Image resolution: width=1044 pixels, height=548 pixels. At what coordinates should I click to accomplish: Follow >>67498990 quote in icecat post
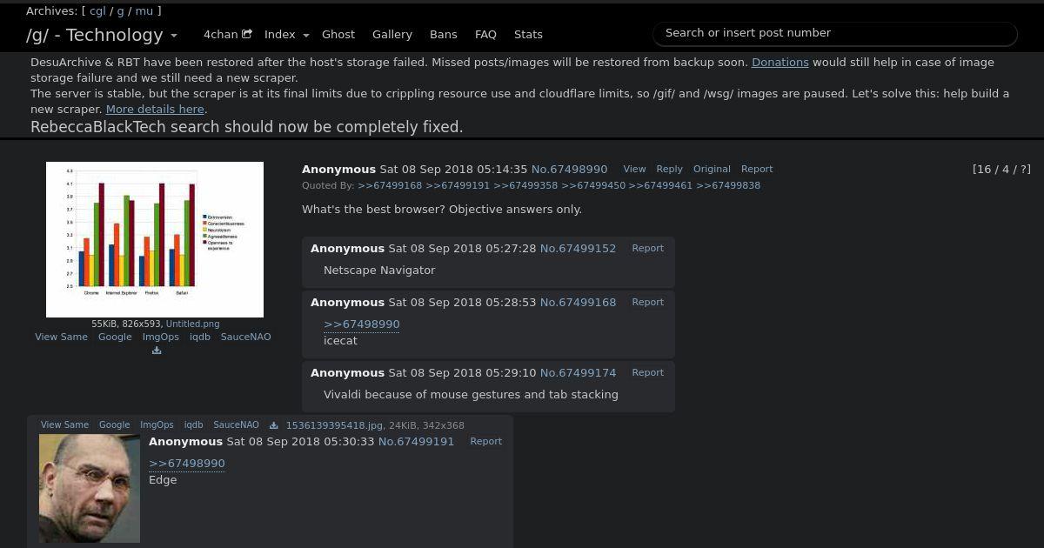click(362, 324)
